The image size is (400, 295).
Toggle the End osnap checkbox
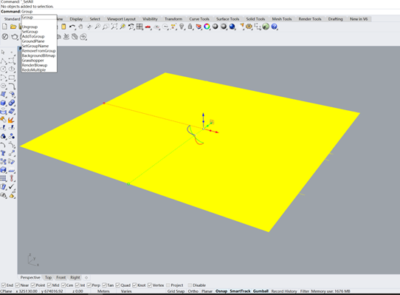coord(3,285)
